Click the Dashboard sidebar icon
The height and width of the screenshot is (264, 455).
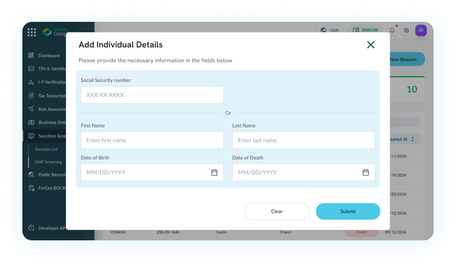[31, 56]
